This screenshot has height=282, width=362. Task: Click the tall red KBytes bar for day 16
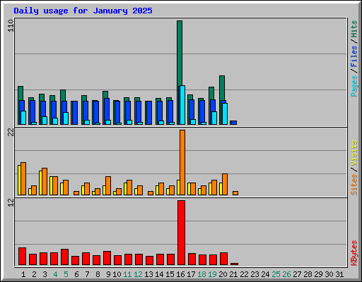181,233
